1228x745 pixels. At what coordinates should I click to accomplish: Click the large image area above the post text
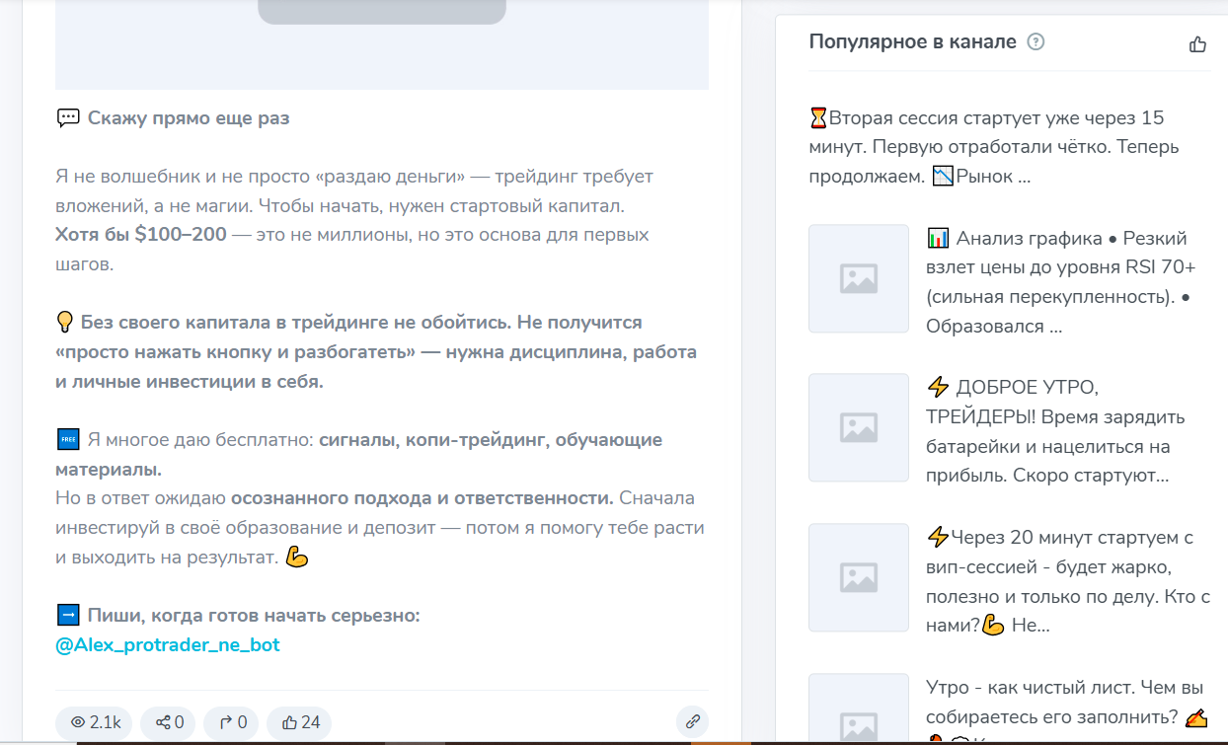point(382,44)
